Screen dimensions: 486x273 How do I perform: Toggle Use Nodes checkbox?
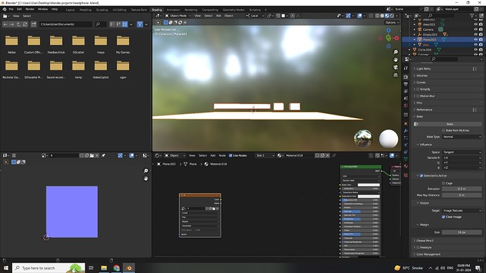(230, 155)
